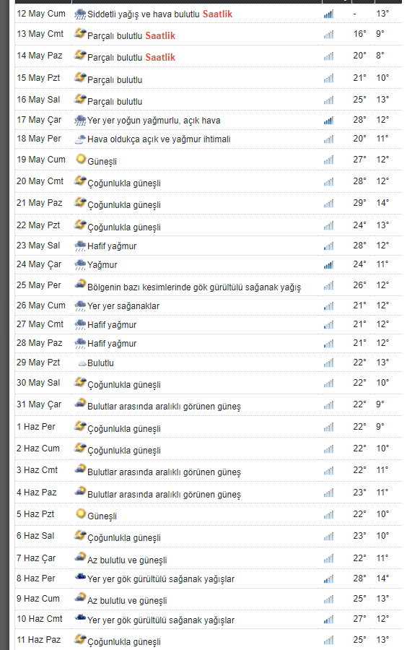Click sunny icon for 5 Haz Pzt
Image resolution: width=407 pixels, height=650 pixels.
point(81,513)
